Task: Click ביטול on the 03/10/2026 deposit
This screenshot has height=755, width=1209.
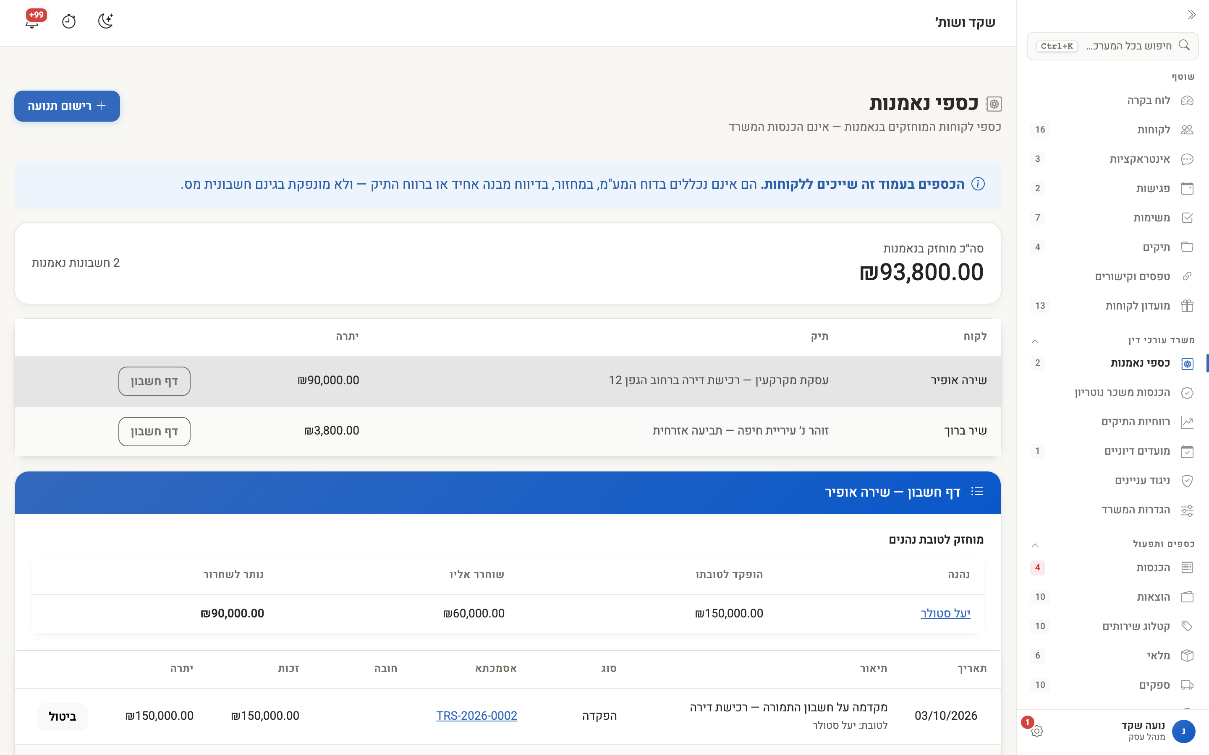Action: tap(63, 716)
